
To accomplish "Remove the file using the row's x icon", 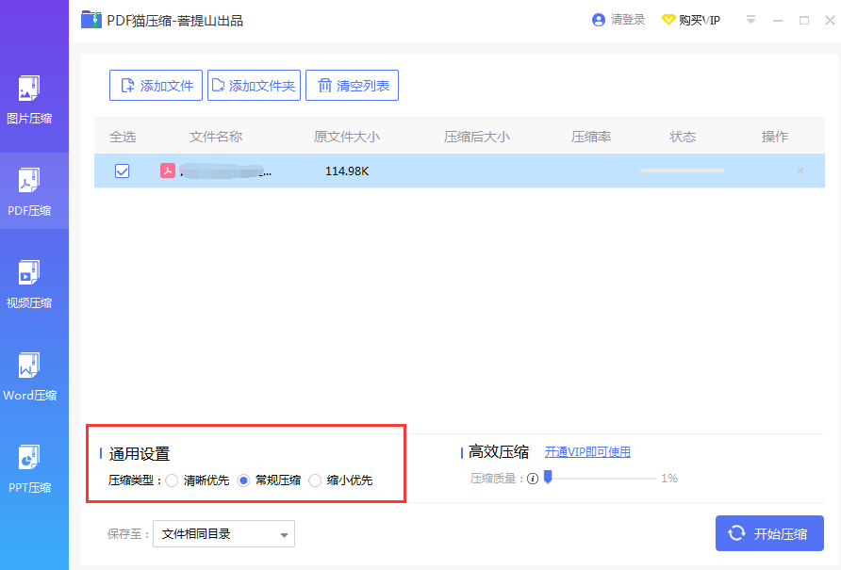I will pos(800,171).
